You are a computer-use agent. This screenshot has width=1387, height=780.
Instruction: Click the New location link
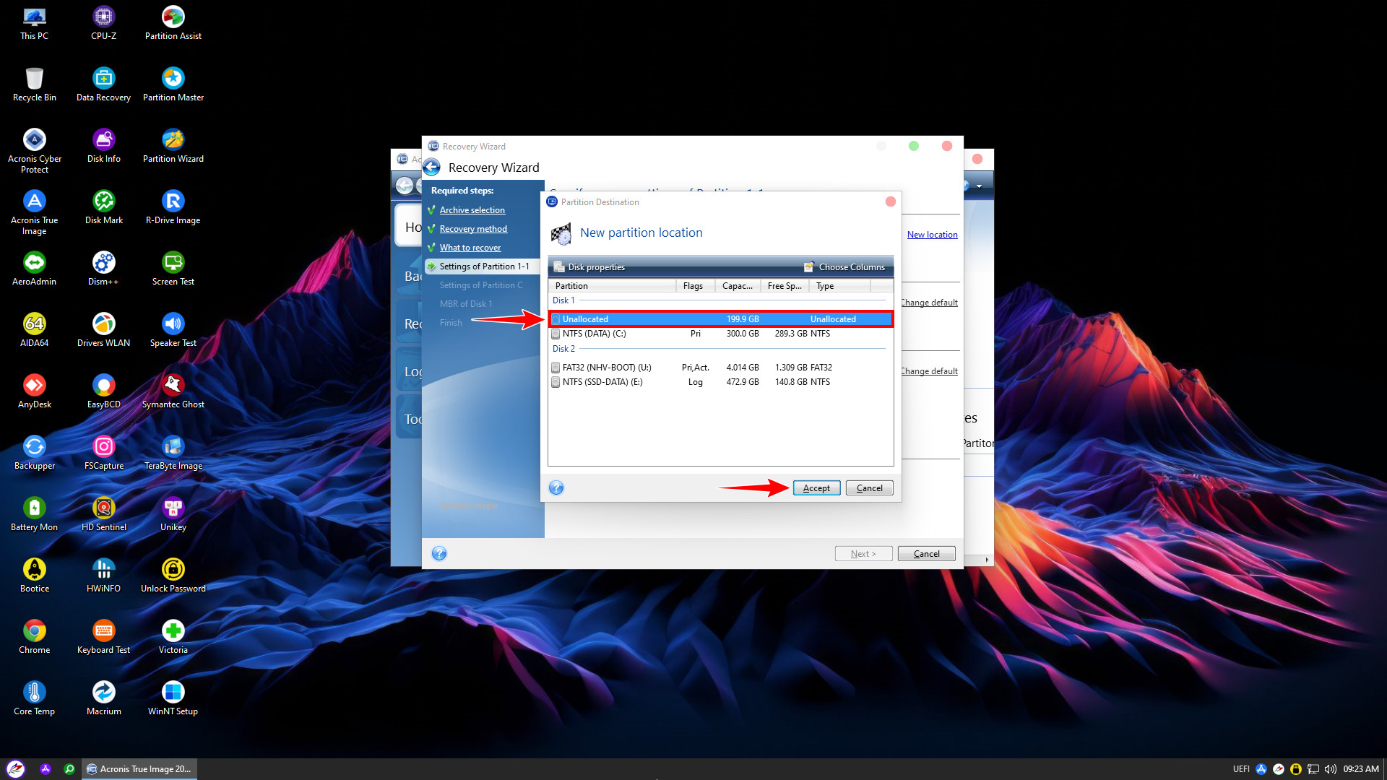(932, 235)
